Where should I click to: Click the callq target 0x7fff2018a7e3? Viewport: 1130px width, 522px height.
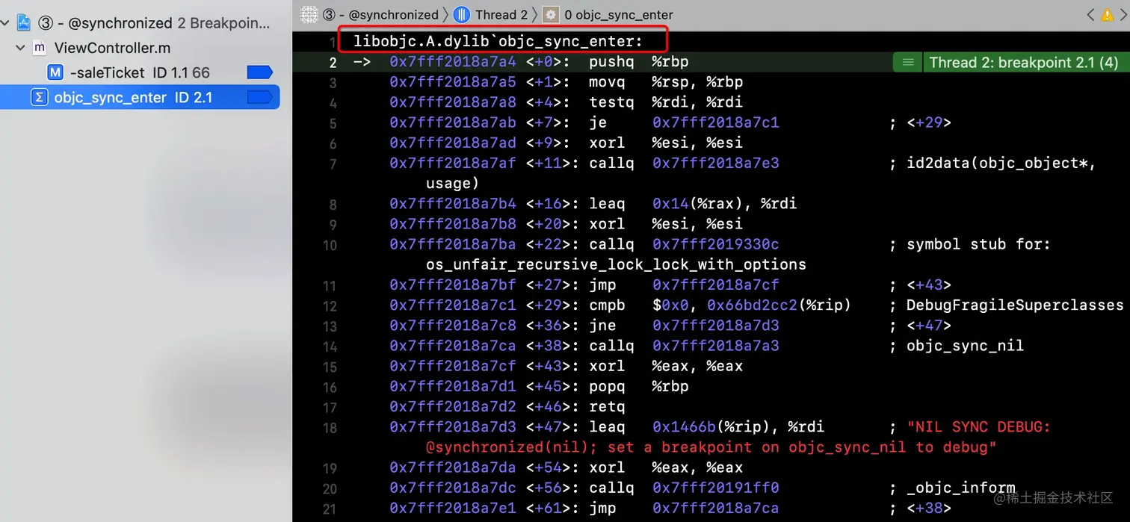(x=716, y=163)
